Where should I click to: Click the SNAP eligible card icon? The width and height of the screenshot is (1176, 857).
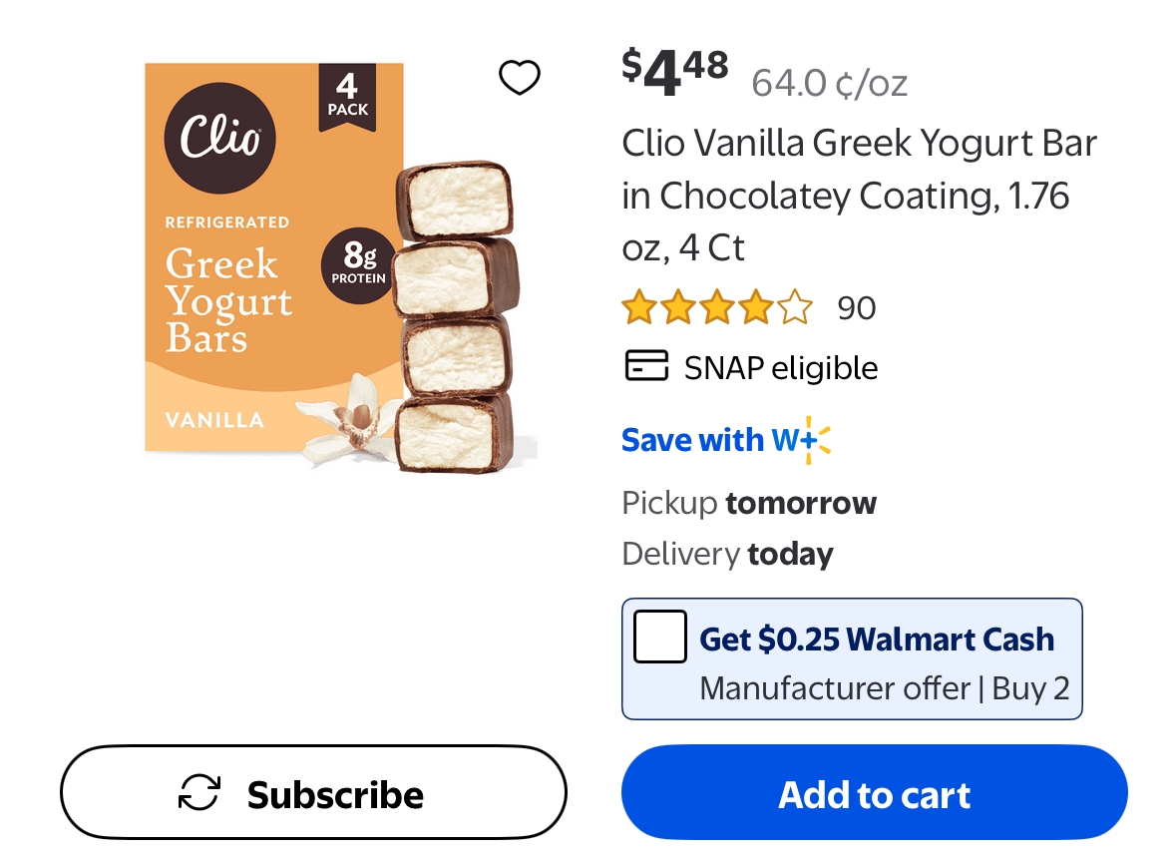(646, 365)
